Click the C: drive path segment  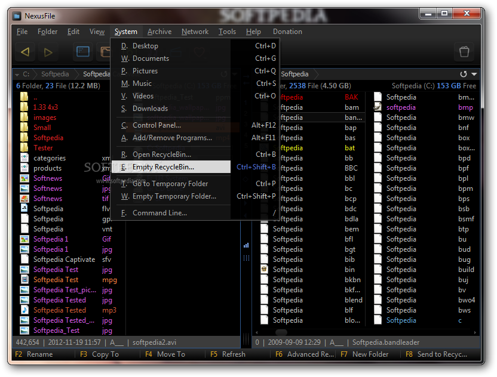pos(26,74)
